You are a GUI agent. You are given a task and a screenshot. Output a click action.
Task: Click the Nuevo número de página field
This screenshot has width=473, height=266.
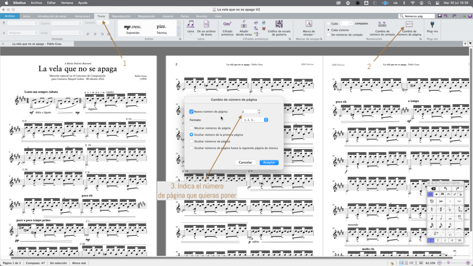[249, 111]
